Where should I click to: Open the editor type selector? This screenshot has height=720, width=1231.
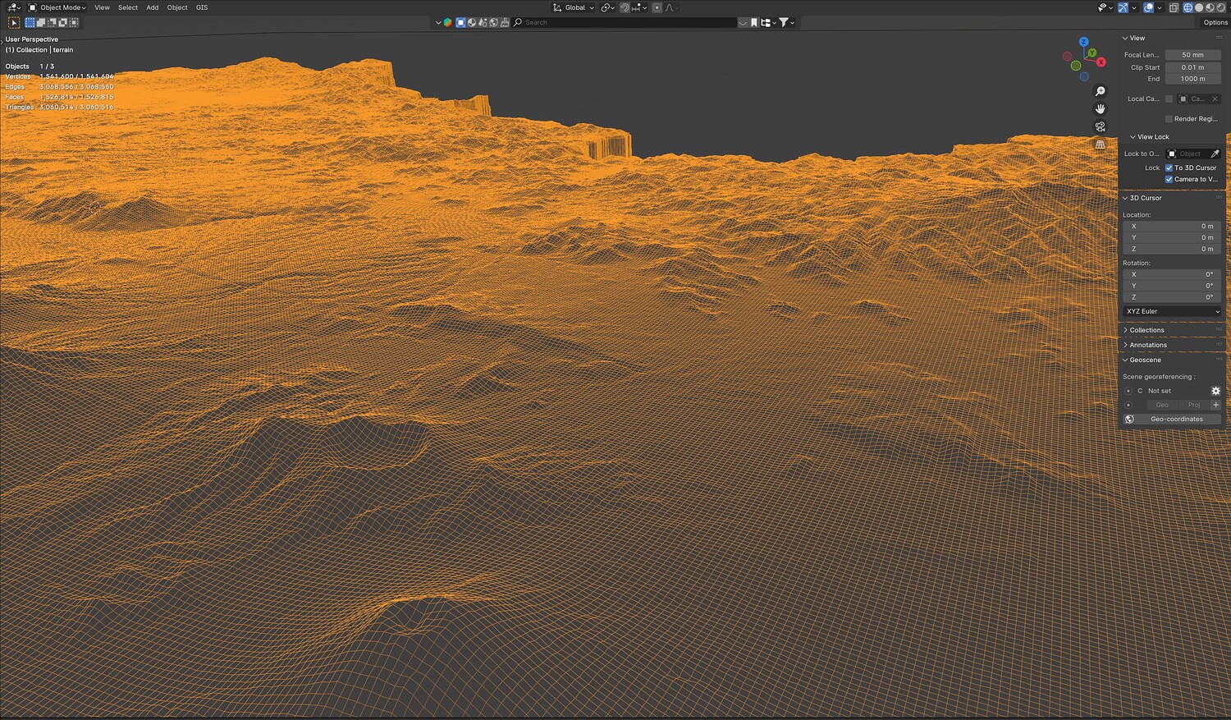[x=13, y=7]
